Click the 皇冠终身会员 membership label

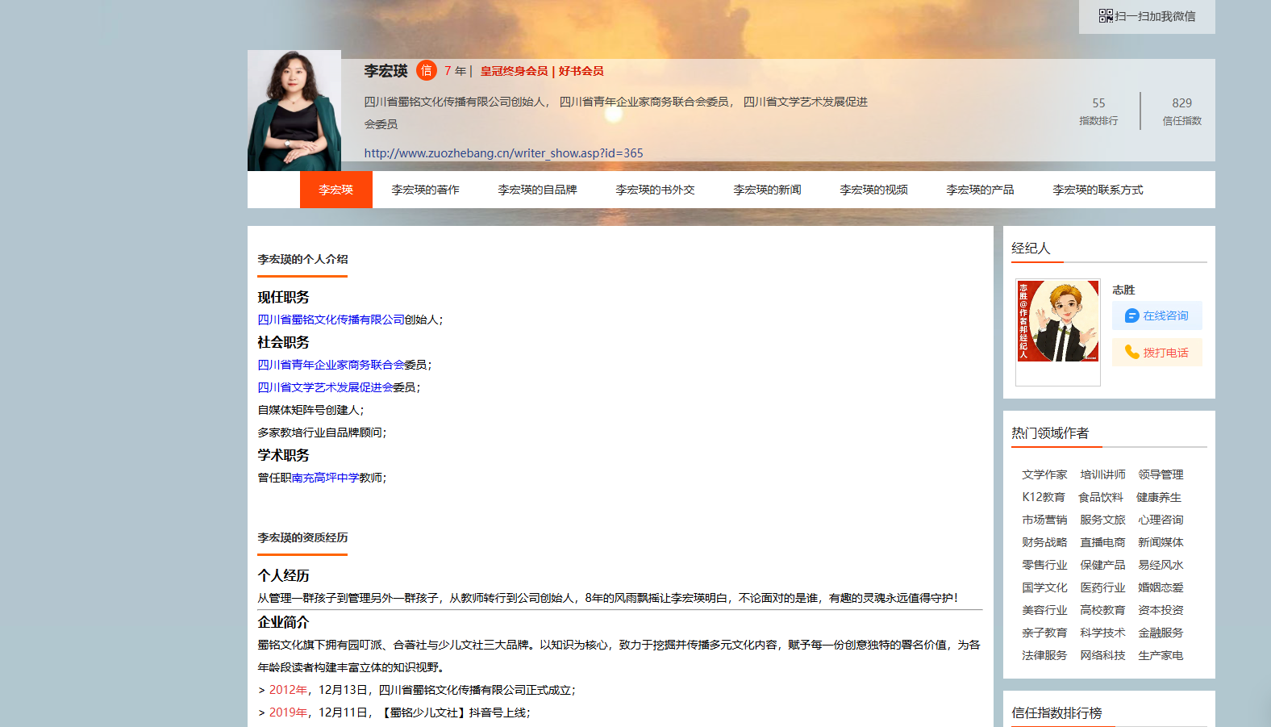(514, 71)
